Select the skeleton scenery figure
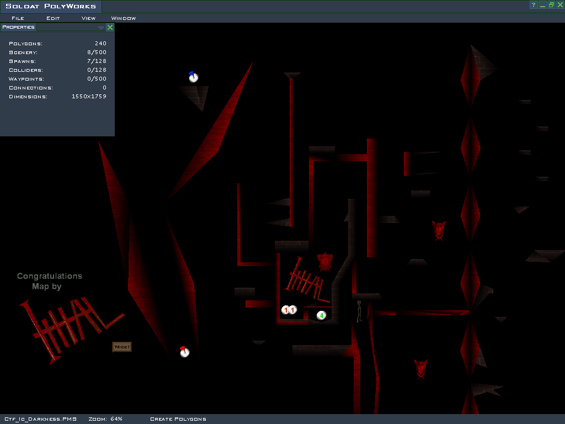The width and height of the screenshot is (565, 424). tap(359, 311)
